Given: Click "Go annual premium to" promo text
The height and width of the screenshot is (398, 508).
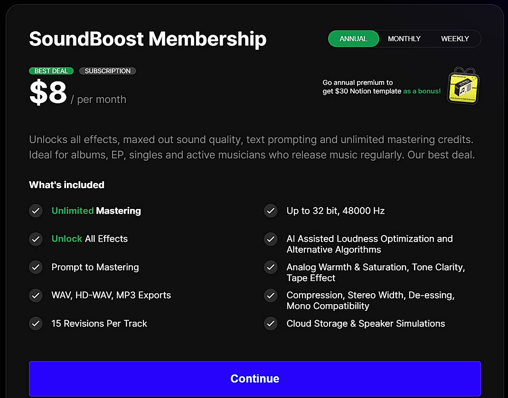Looking at the screenshot, I should click(357, 82).
